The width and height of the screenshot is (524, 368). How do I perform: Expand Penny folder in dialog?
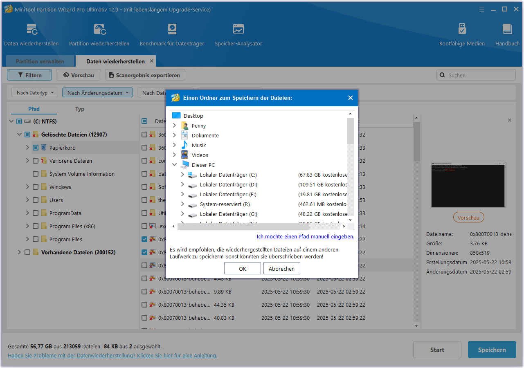pos(175,126)
